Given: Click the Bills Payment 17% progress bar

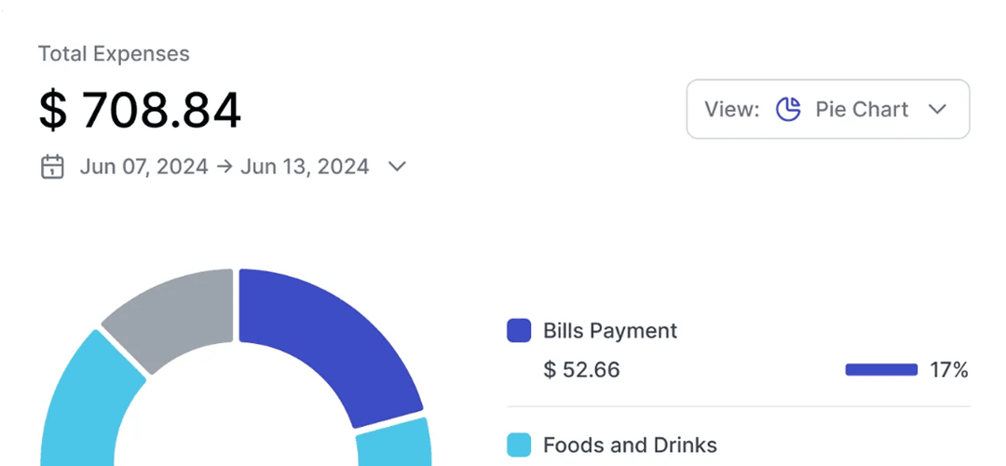Looking at the screenshot, I should click(881, 370).
